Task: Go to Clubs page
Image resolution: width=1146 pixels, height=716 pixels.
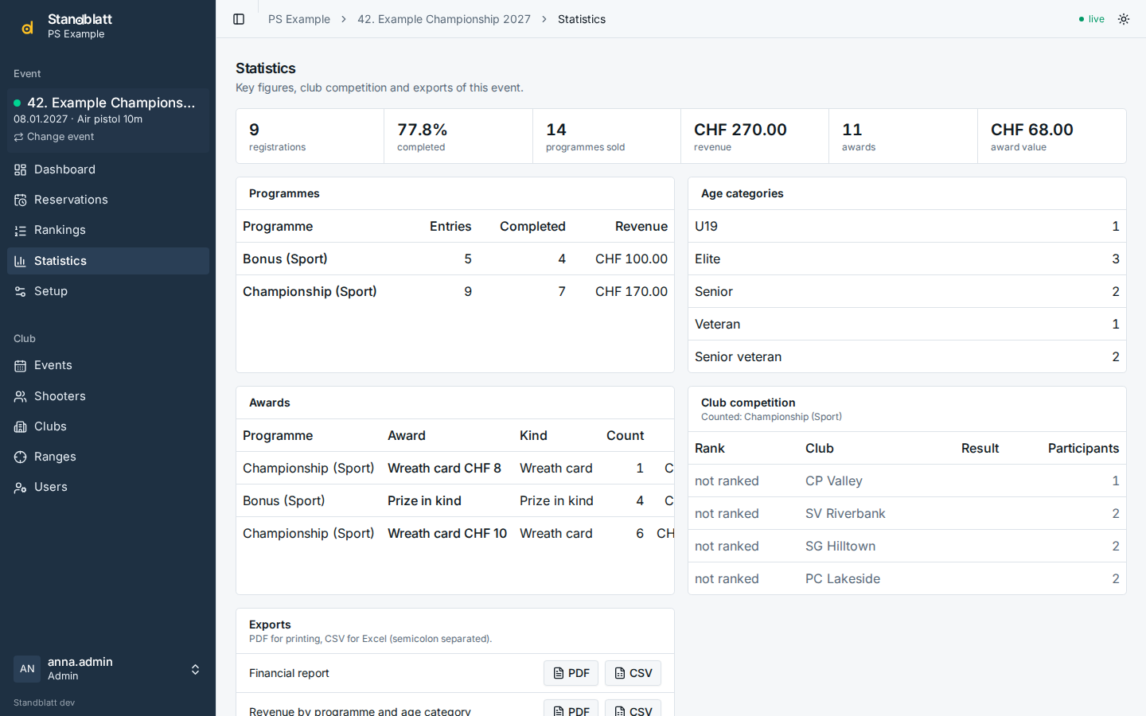Action: click(108, 426)
